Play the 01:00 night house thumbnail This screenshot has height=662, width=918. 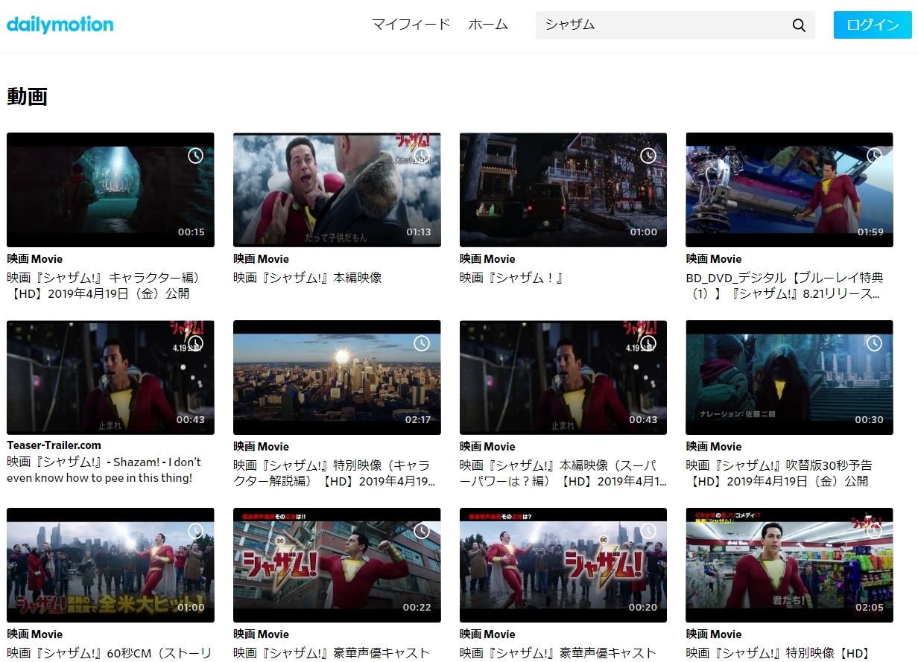tap(563, 190)
